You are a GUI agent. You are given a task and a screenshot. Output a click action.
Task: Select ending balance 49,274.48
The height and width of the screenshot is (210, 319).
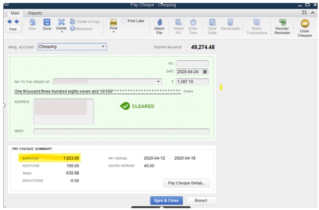click(x=203, y=47)
